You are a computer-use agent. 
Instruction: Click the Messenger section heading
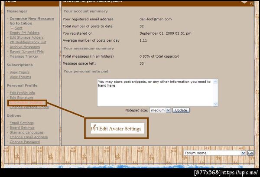[17, 11]
